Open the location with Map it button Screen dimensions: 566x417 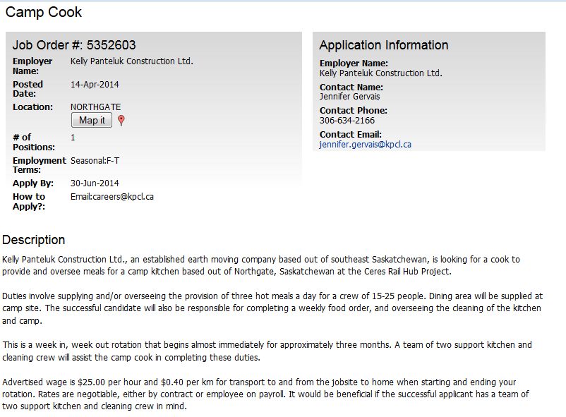click(x=92, y=120)
